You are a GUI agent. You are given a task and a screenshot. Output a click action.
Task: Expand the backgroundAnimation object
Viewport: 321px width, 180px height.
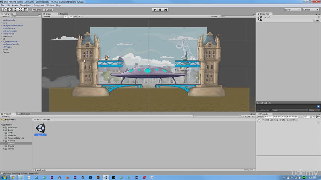(1, 25)
